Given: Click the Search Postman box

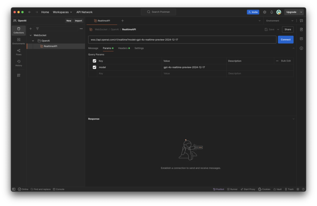Looking at the screenshot, I should 158,12.
